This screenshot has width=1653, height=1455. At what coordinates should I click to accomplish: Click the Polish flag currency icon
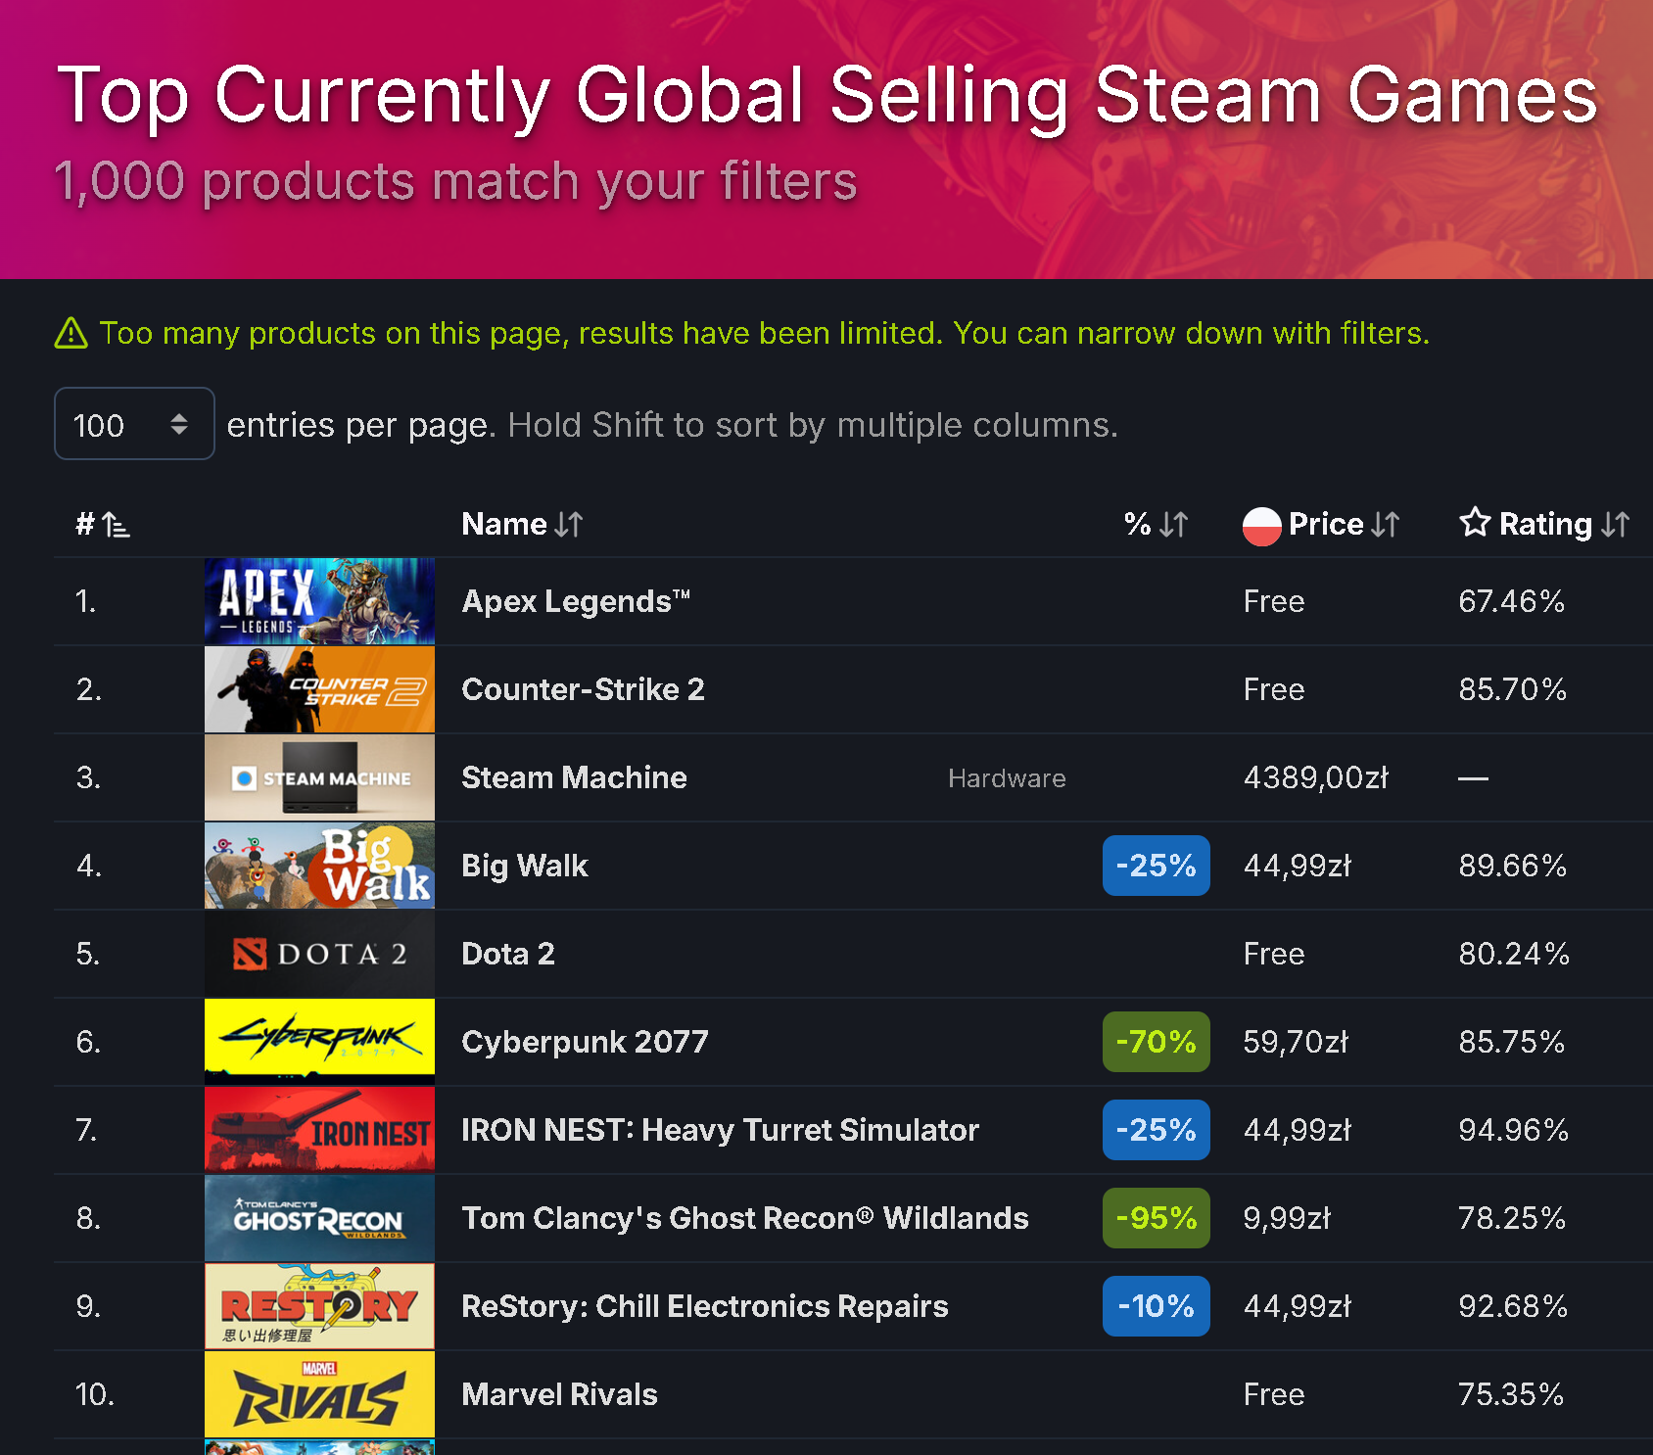click(1261, 526)
